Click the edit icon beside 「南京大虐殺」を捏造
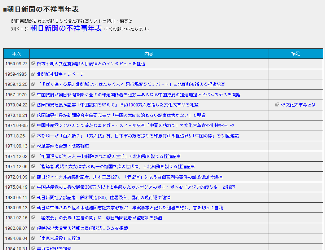325x250 pixels. (x=33, y=238)
